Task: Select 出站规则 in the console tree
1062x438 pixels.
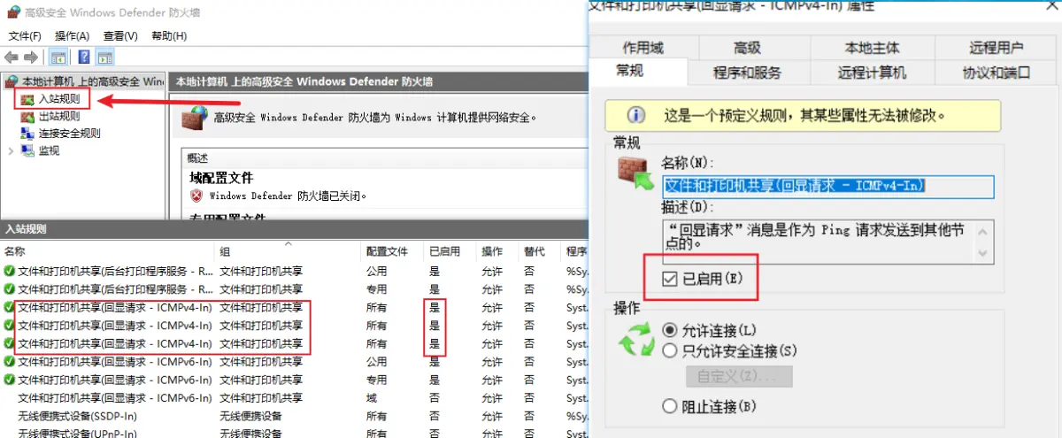Action: (59, 116)
